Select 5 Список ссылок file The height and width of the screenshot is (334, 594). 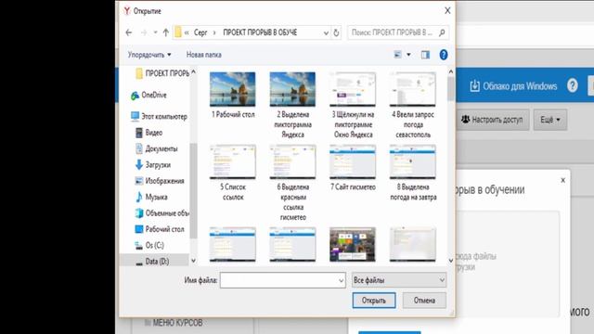[x=233, y=173]
